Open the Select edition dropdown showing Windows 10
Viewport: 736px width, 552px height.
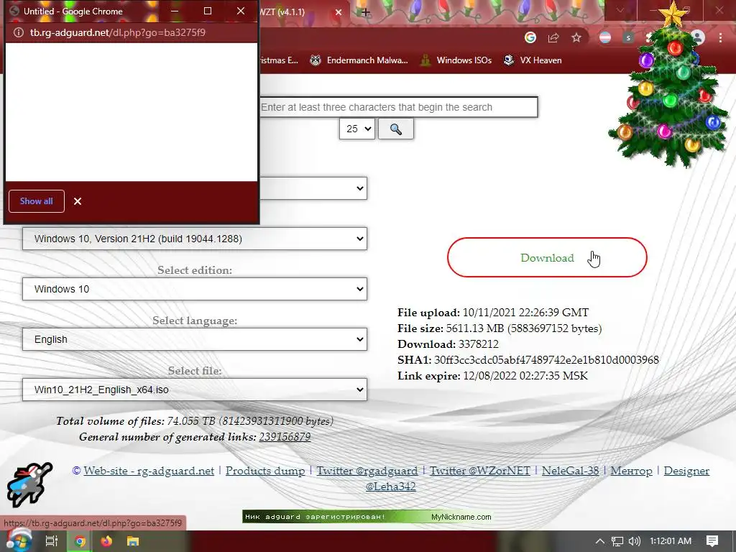[194, 289]
